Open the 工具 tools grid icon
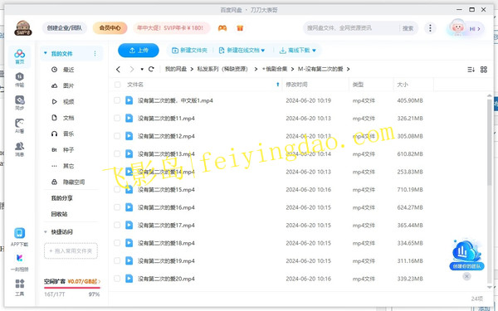This screenshot has width=498, height=311. pyautogui.click(x=19, y=288)
